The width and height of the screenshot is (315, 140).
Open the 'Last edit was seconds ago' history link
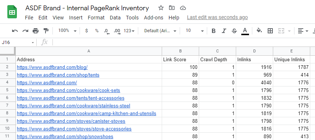coord(217,18)
